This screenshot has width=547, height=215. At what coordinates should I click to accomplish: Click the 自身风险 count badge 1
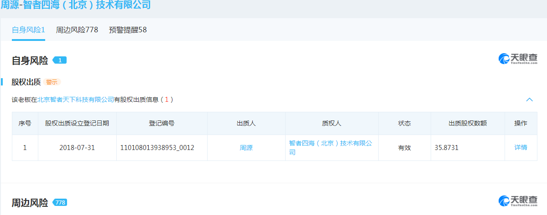(x=60, y=60)
